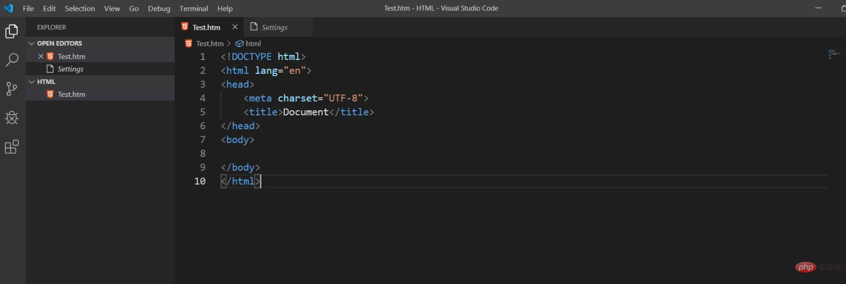The image size is (846, 284).
Task: Click file icon of Settings in Open Editors
Action: tap(50, 69)
